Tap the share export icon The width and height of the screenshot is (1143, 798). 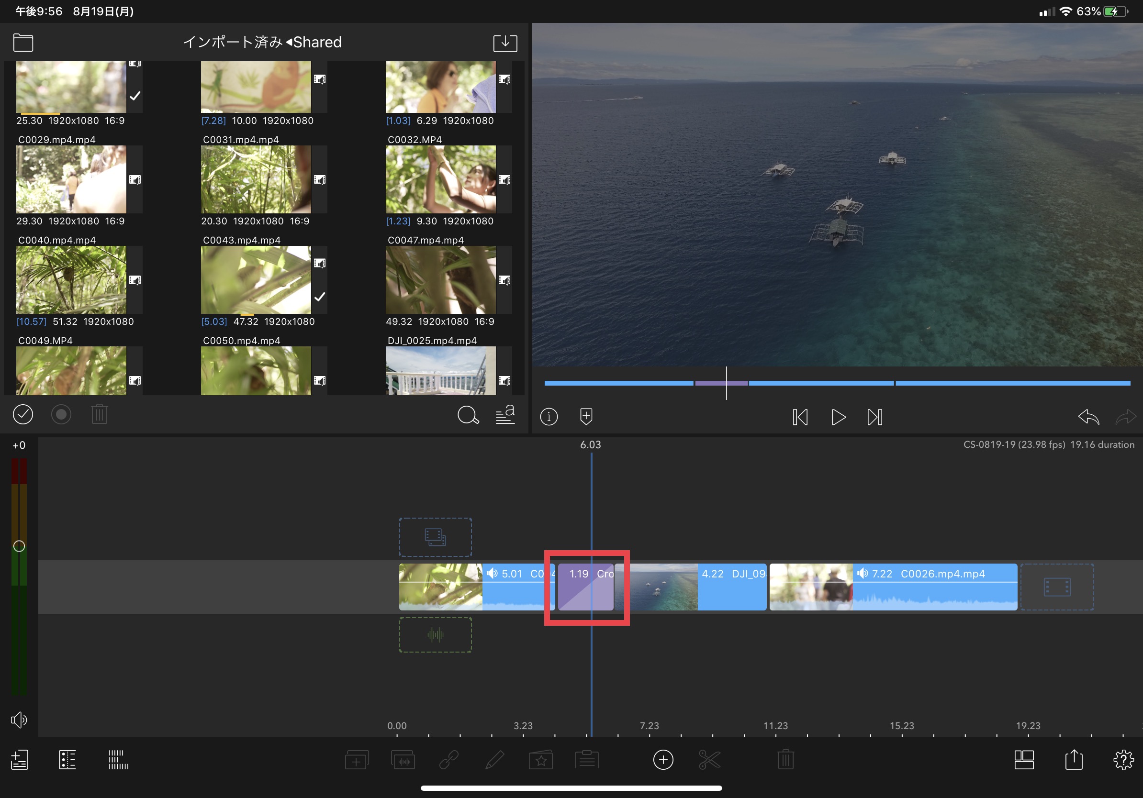tap(1073, 760)
